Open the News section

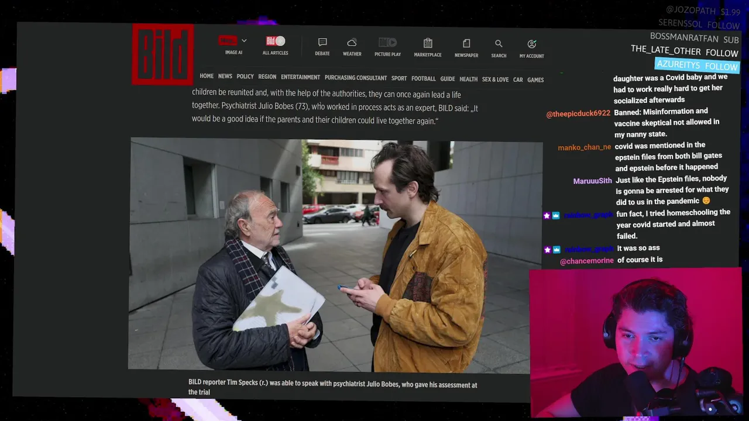point(225,76)
